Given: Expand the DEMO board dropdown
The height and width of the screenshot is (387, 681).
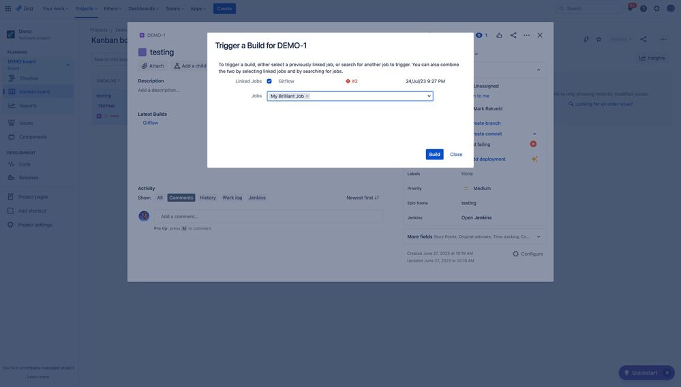Looking at the screenshot, I should [x=67, y=65].
